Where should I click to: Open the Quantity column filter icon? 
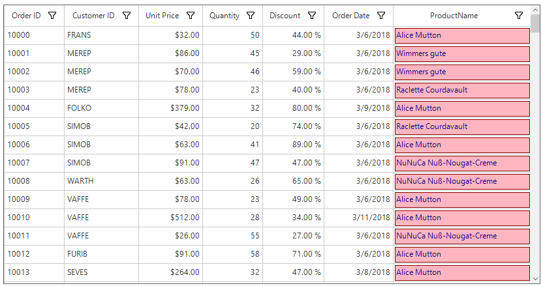pyautogui.click(x=251, y=16)
